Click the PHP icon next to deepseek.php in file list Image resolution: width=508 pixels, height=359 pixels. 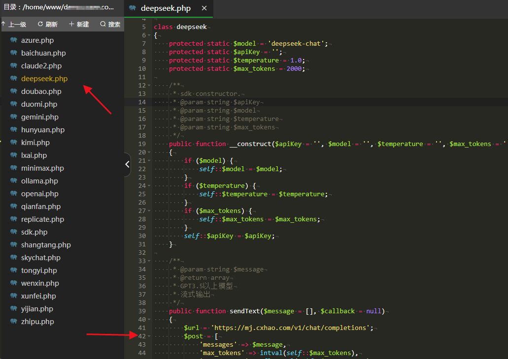(14, 78)
